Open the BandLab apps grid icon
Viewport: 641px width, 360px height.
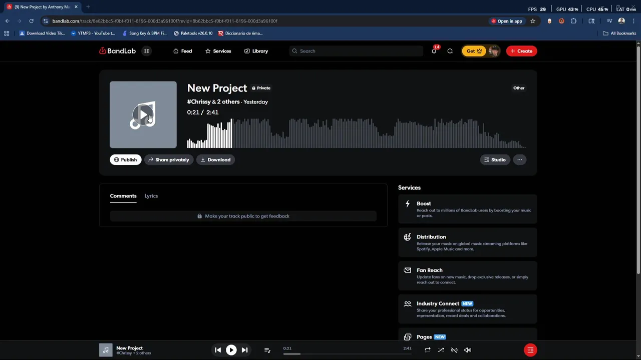[x=146, y=51]
